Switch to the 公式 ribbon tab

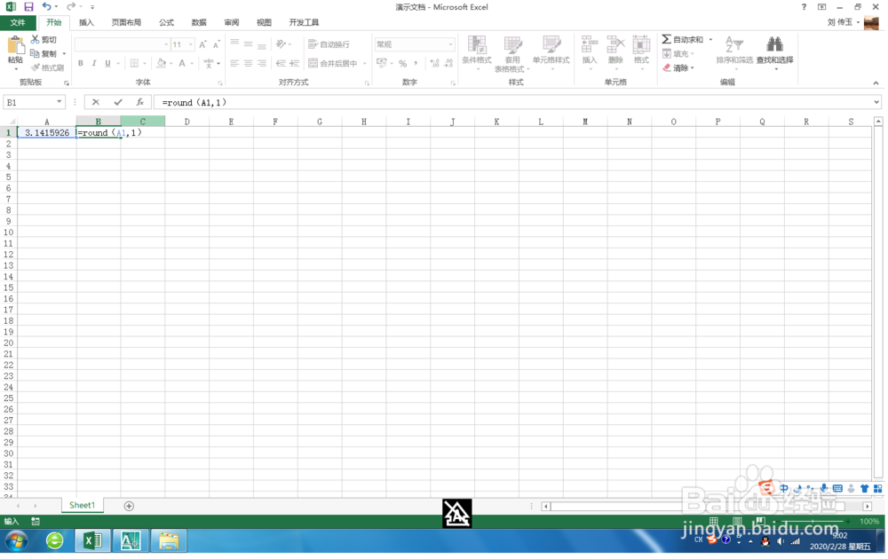click(167, 22)
